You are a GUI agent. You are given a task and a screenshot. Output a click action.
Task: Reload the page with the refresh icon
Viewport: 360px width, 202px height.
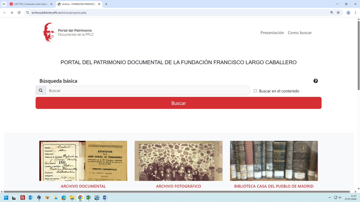pos(19,13)
